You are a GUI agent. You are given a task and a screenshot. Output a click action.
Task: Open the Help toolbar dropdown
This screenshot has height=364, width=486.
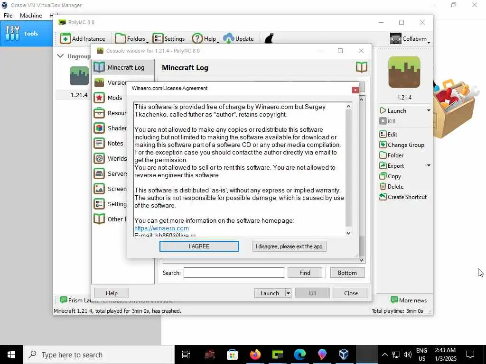pos(206,39)
